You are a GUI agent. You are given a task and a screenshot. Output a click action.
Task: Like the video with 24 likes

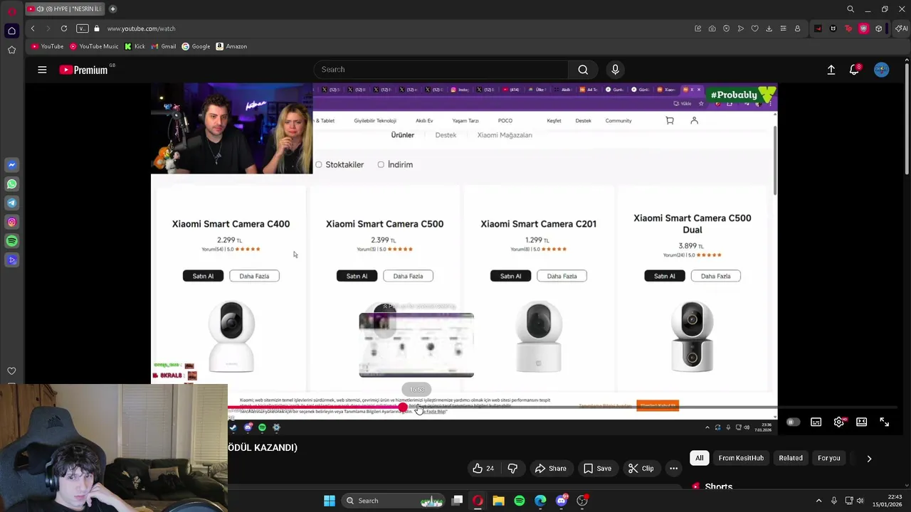pos(483,469)
